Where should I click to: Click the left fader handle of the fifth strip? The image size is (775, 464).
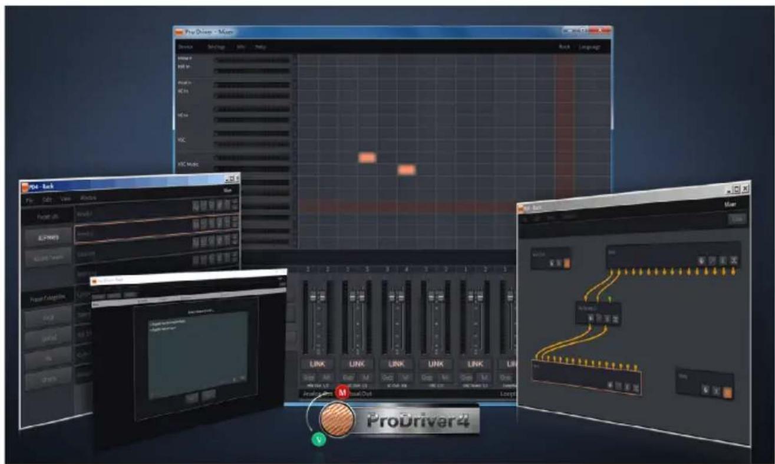pyautogui.click(x=470, y=296)
